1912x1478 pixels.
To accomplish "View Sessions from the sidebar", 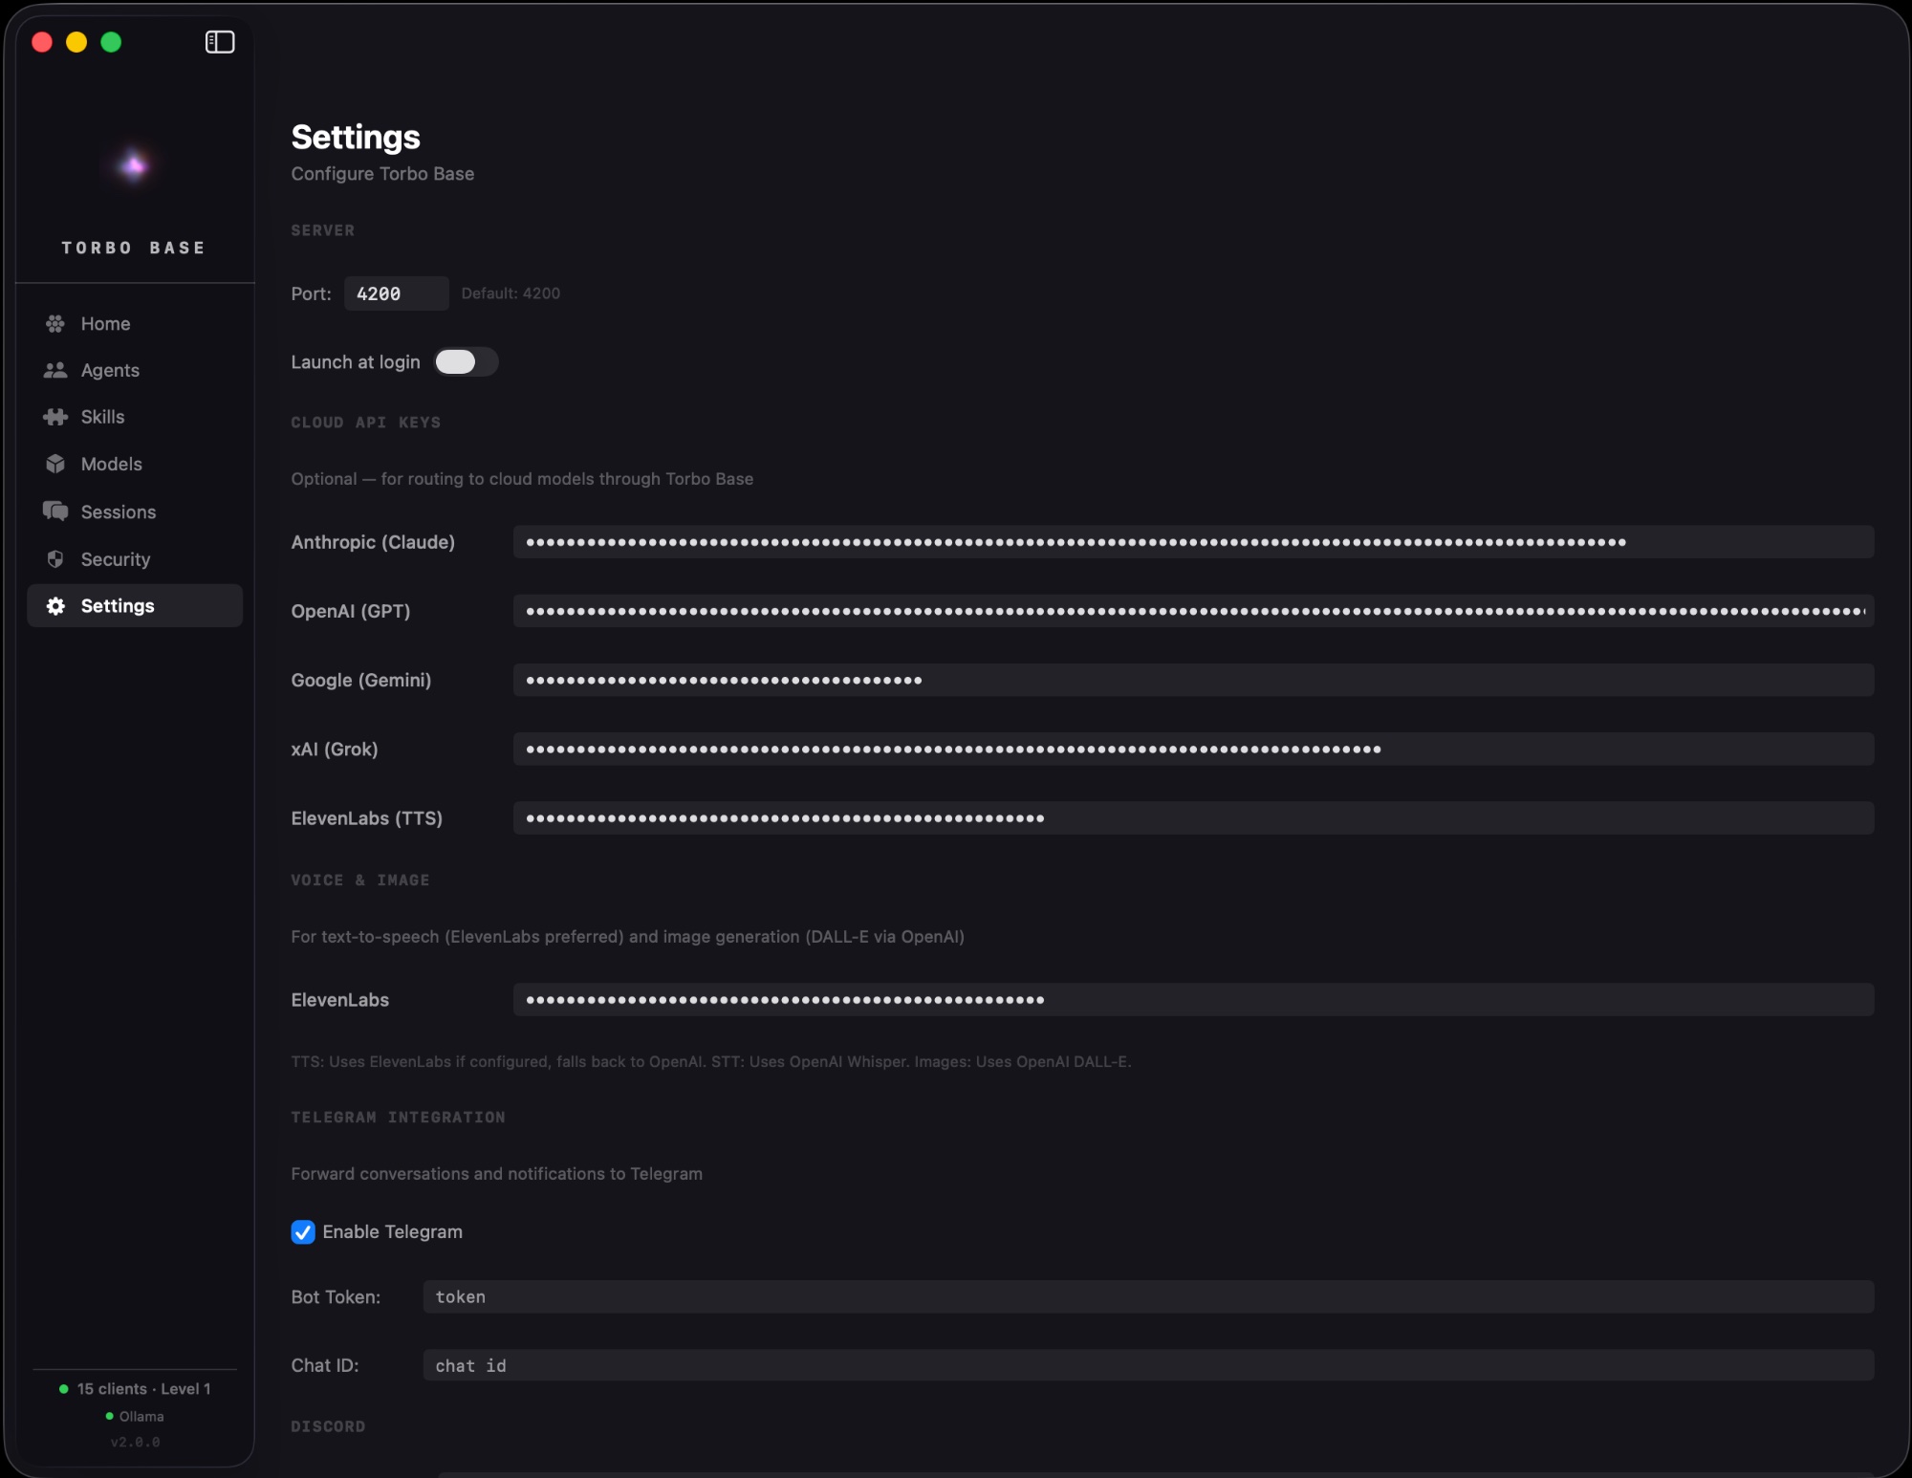I will [117, 511].
